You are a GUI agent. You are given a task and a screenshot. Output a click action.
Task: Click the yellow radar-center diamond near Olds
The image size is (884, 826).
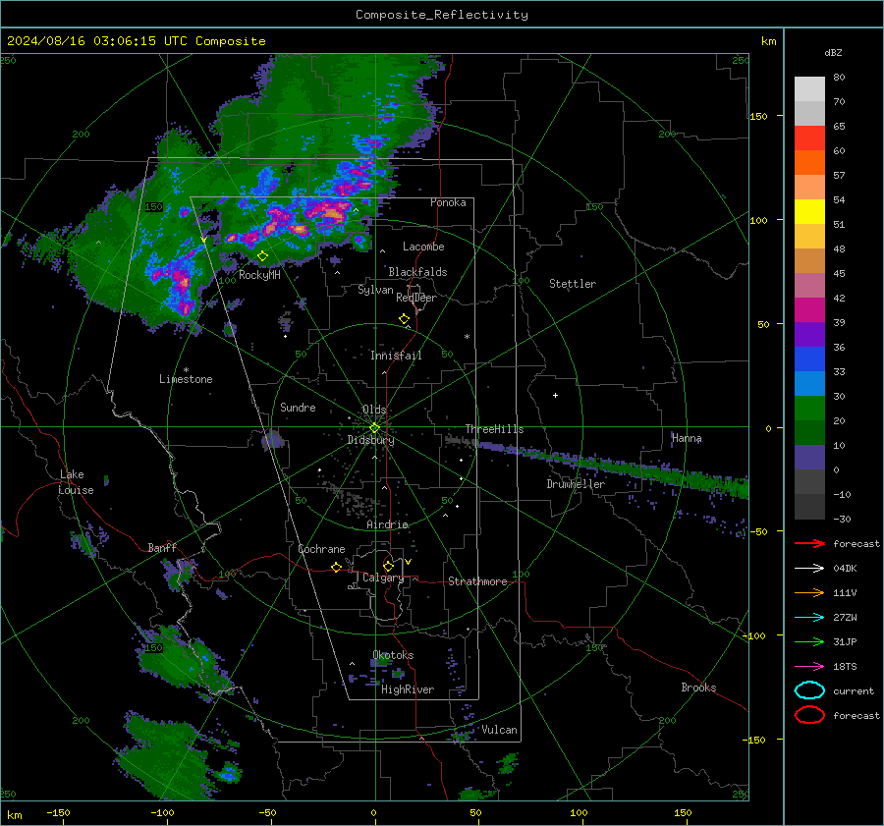374,428
